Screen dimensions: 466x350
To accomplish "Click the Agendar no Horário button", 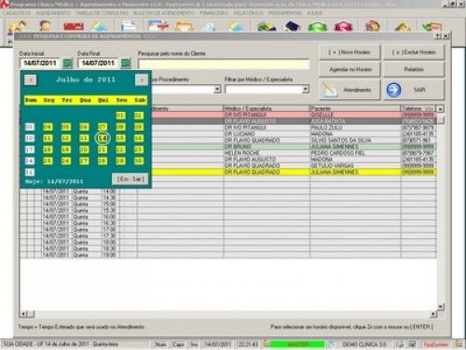I will pos(349,69).
